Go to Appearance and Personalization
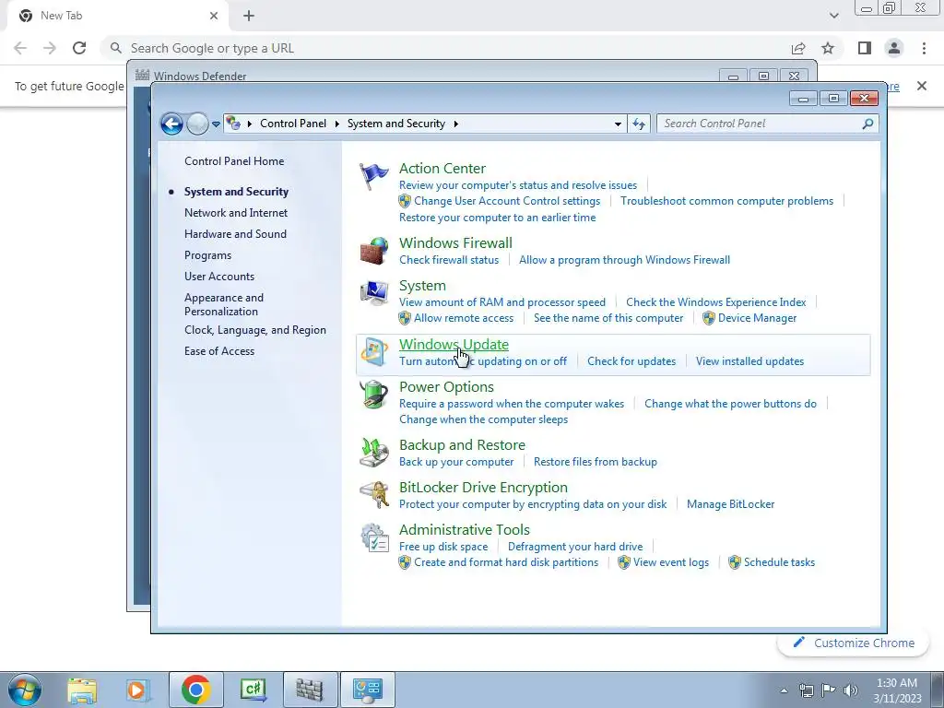The height and width of the screenshot is (708, 944). click(224, 304)
